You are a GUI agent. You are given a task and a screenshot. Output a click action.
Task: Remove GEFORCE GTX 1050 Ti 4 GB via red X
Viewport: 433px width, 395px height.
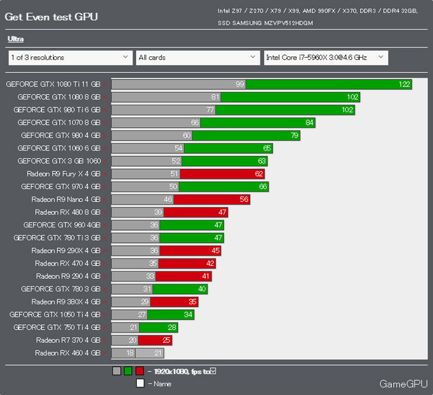[105, 315]
